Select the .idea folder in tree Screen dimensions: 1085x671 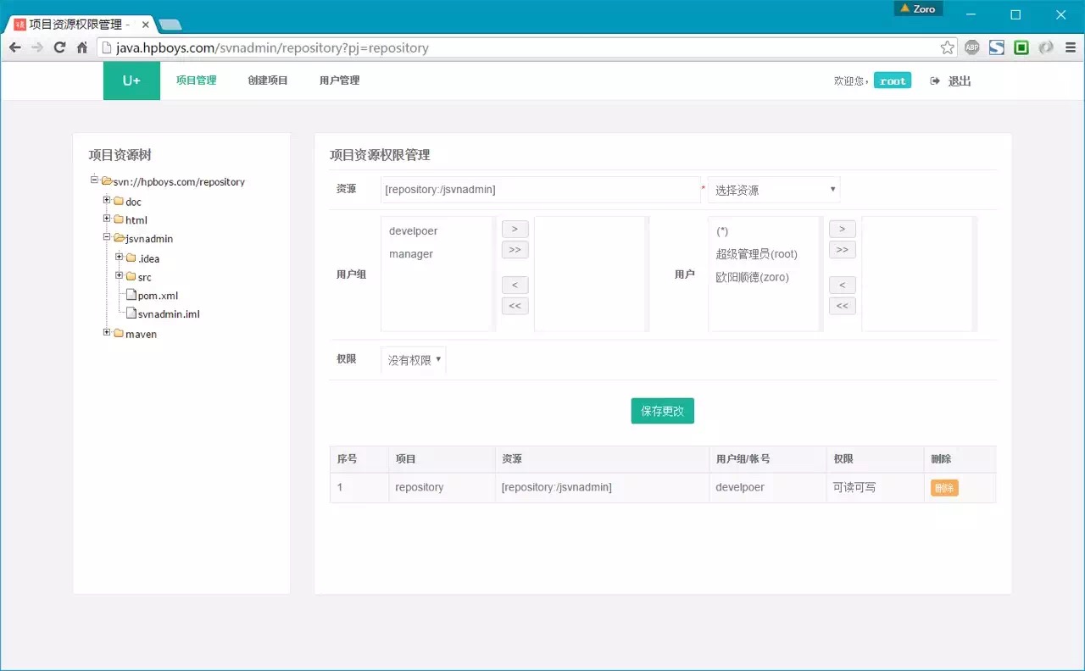click(148, 258)
